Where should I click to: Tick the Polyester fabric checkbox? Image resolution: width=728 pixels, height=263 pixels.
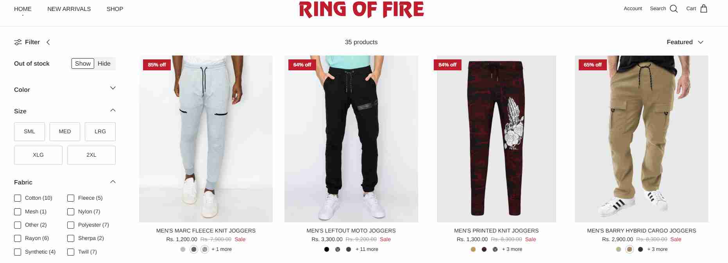(71, 225)
